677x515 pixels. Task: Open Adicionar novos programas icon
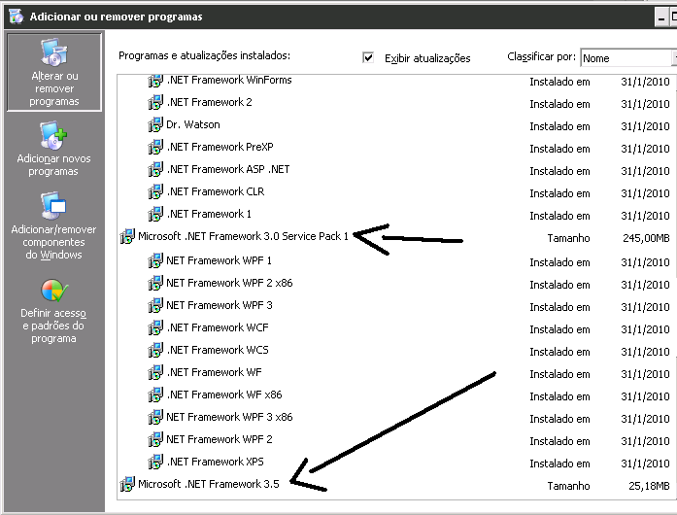coord(53,136)
